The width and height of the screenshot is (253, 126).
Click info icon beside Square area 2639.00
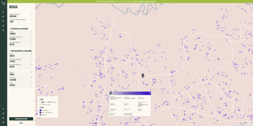[32, 14]
